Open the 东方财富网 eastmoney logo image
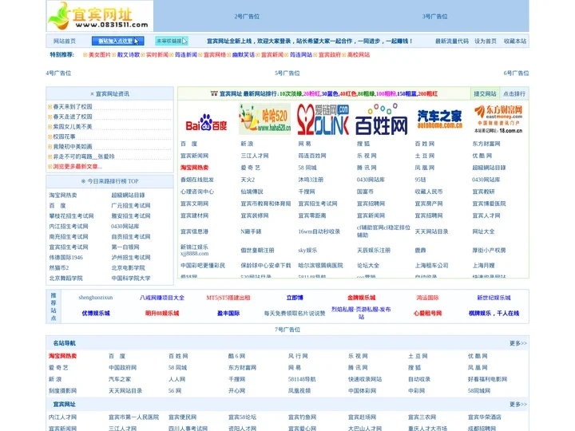 [x=498, y=119]
